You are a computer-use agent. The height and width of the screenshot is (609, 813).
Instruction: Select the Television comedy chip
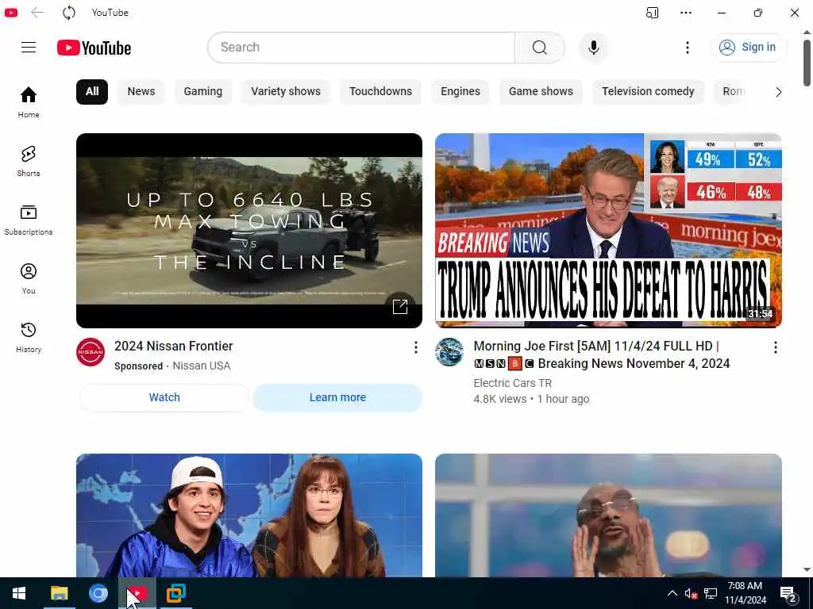[648, 92]
